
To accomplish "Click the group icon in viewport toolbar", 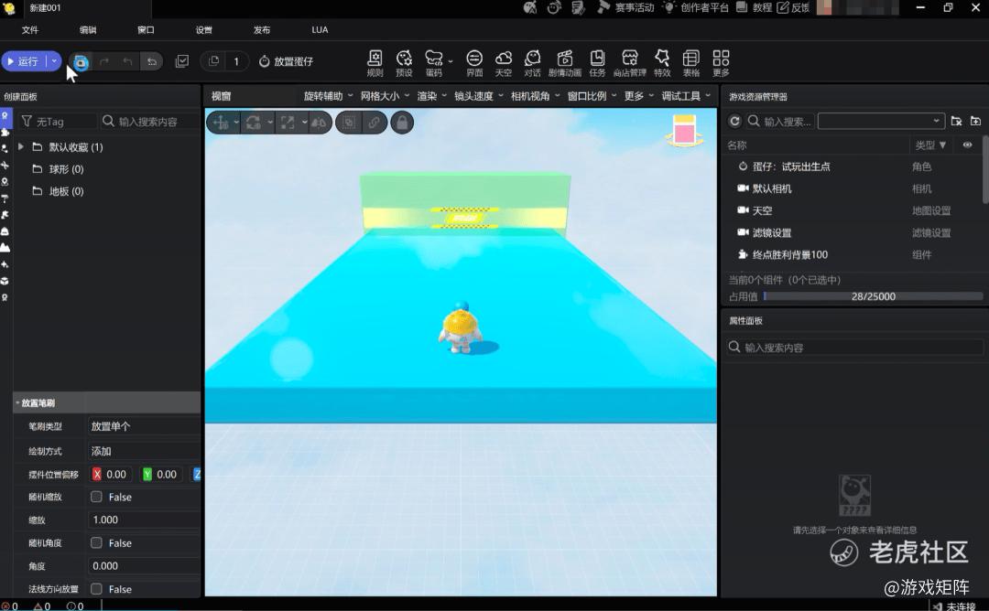I will (350, 123).
